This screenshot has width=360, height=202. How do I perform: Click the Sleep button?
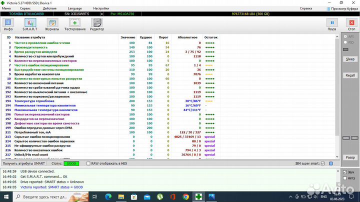(350, 59)
